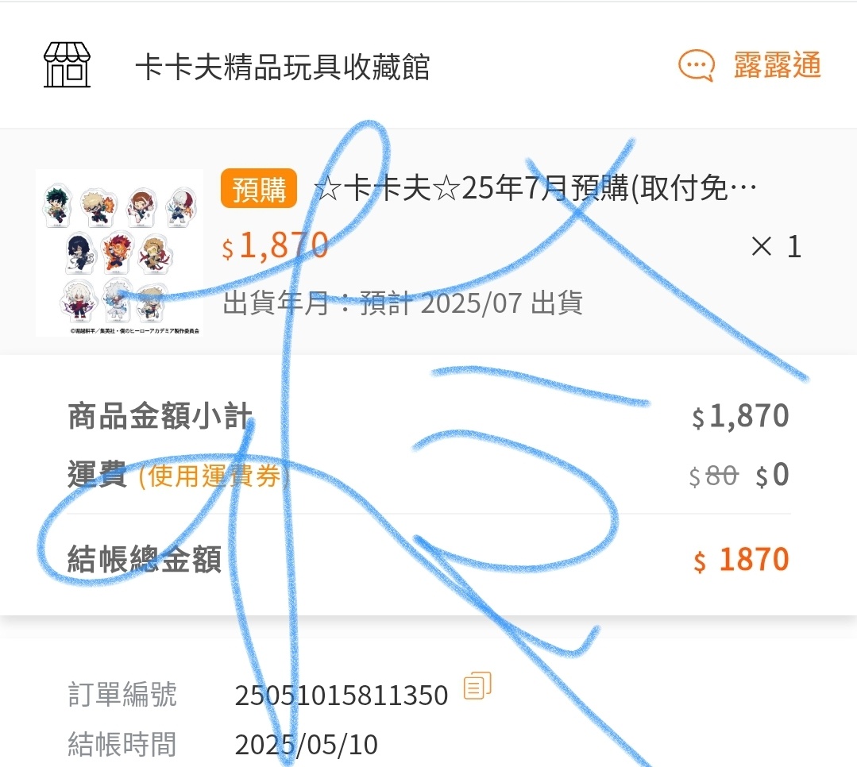Tap the 結帳總金額 label
This screenshot has width=857, height=767.
coord(145,559)
